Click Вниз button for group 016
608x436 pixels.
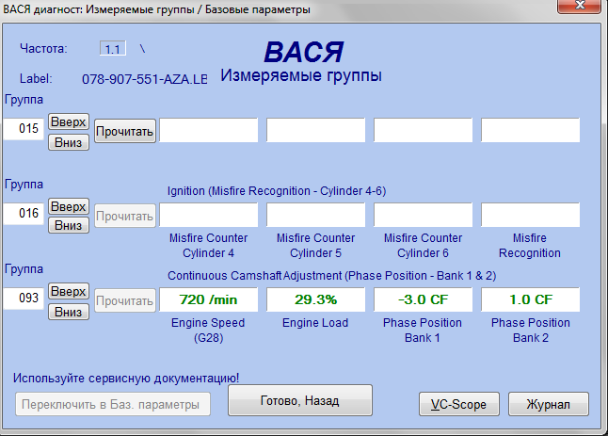pos(69,225)
